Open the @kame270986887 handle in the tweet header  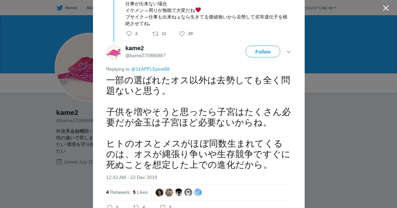tap(145, 55)
